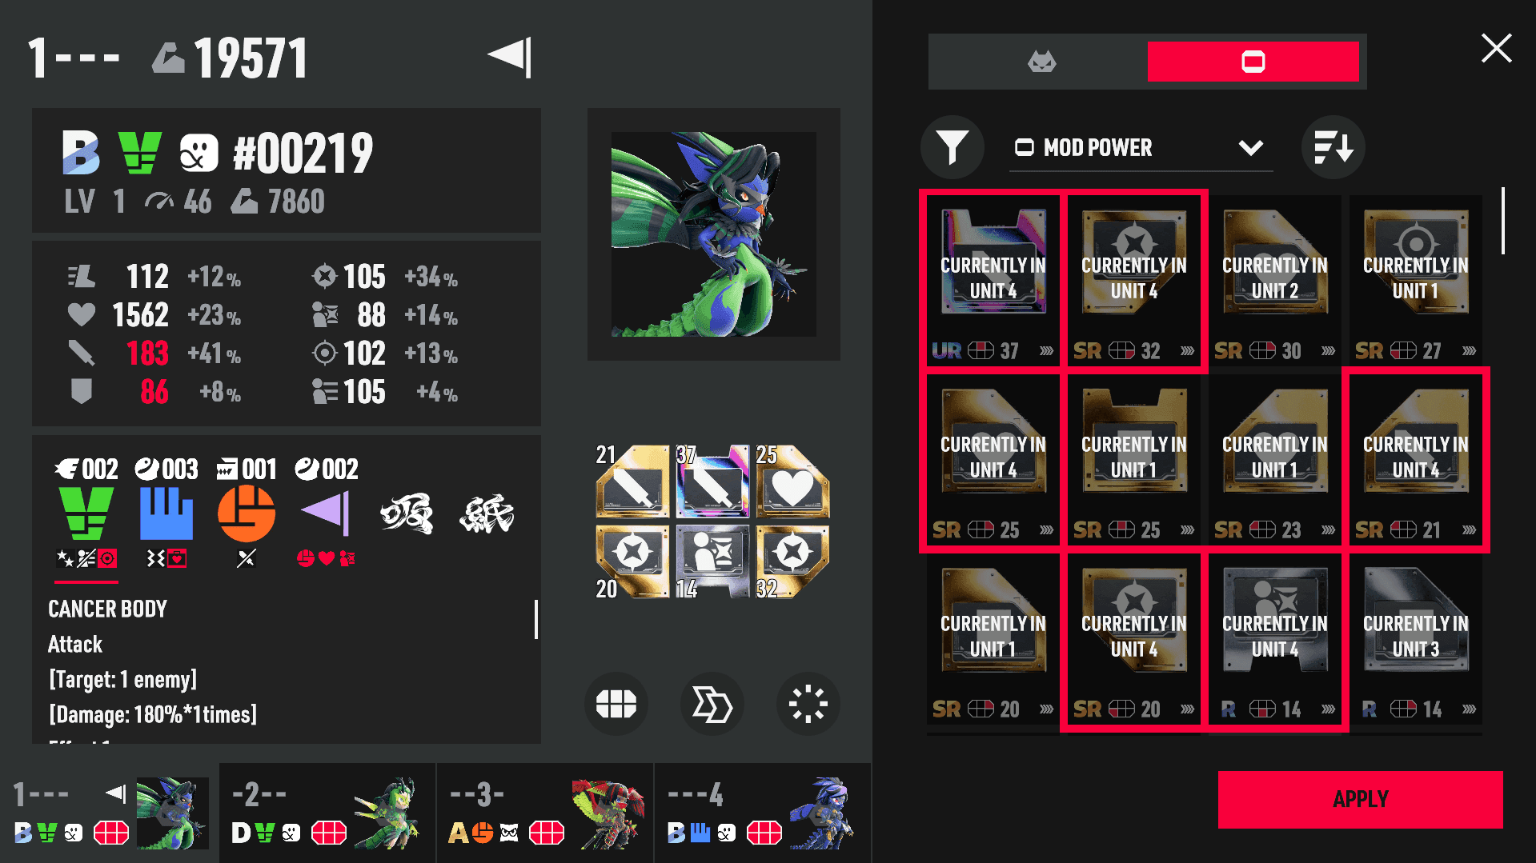
Task: Expand details arrows on SR 23 mod
Action: tap(1327, 530)
